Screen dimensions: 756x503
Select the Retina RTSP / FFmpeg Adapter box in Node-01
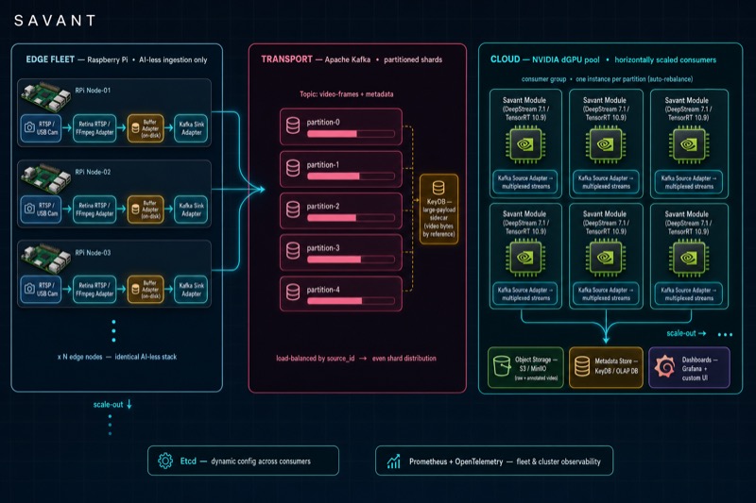94,128
